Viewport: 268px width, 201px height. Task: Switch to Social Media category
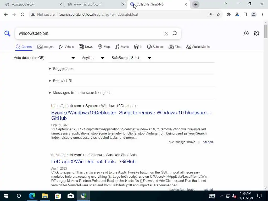tap(198, 47)
